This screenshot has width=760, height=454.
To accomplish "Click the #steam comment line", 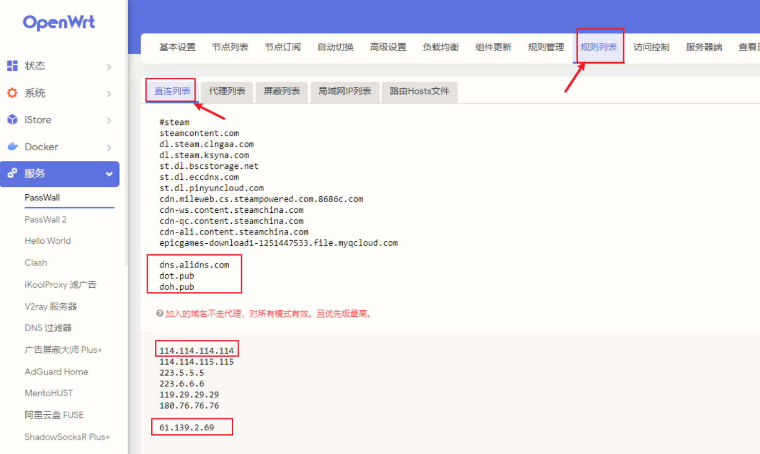I will (x=175, y=122).
